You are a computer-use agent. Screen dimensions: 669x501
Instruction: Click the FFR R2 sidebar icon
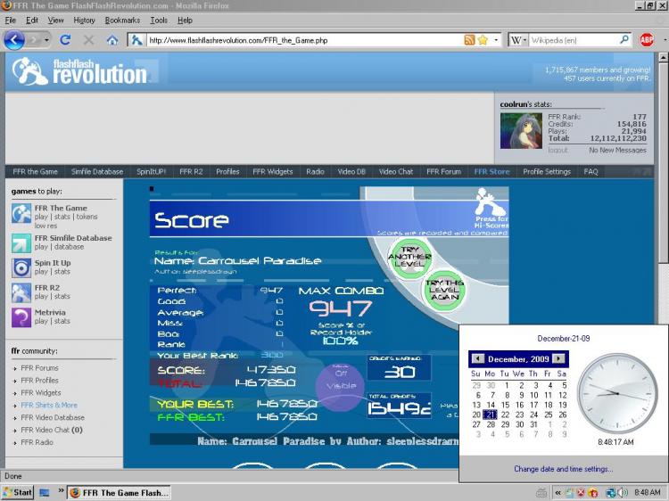click(x=21, y=292)
